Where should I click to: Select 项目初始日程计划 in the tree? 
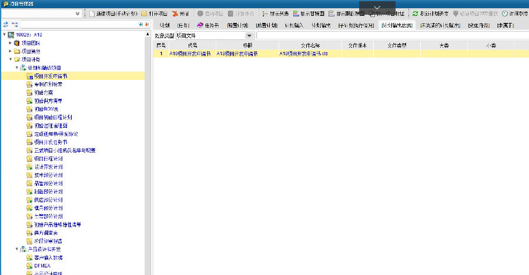tap(53, 118)
